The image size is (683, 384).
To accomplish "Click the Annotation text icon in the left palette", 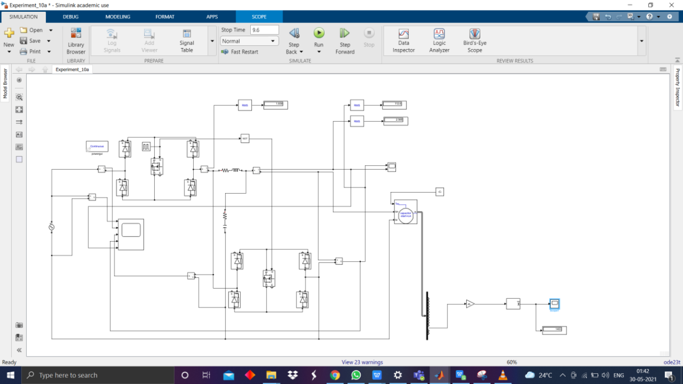I will [x=19, y=135].
